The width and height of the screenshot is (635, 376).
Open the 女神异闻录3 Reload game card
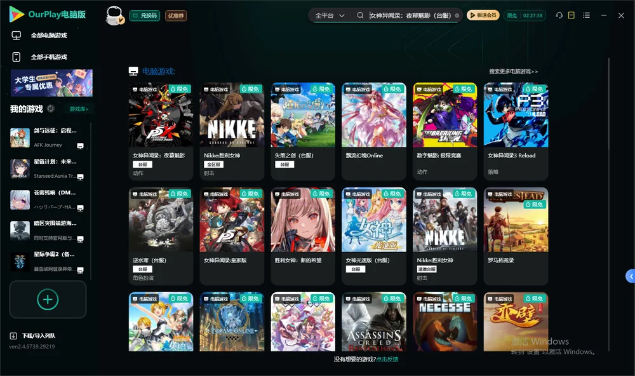516,131
